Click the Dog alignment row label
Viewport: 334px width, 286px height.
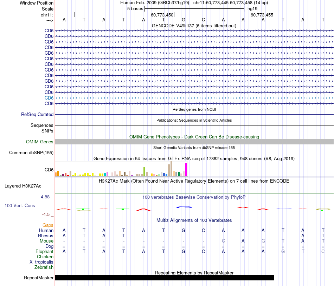tap(50, 246)
